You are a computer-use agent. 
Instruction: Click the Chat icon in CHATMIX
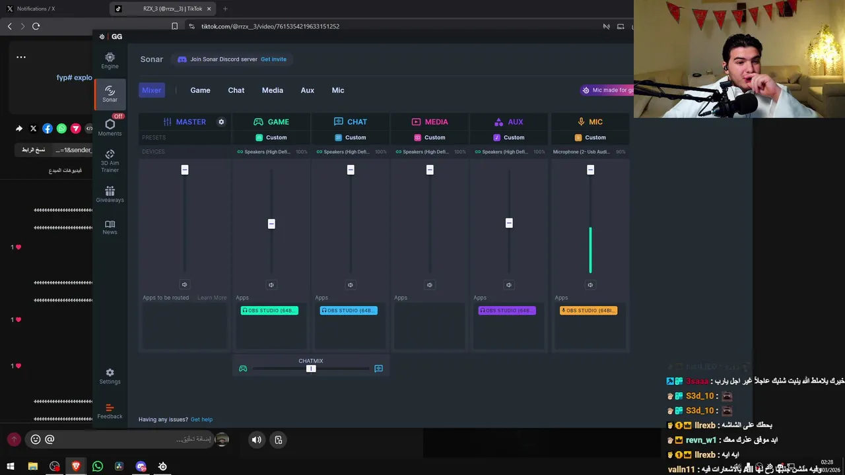379,369
